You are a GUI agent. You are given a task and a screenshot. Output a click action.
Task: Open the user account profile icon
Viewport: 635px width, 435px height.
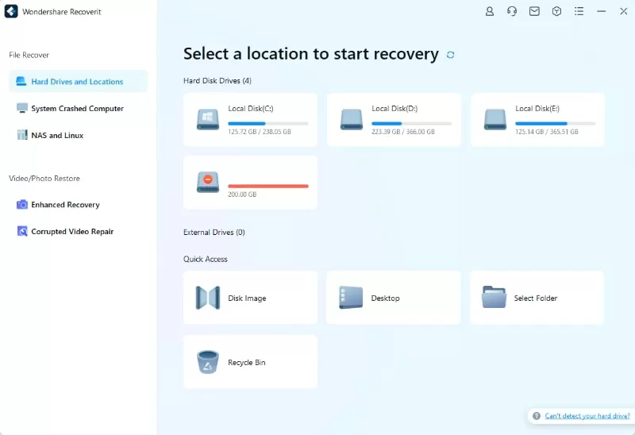pyautogui.click(x=490, y=11)
